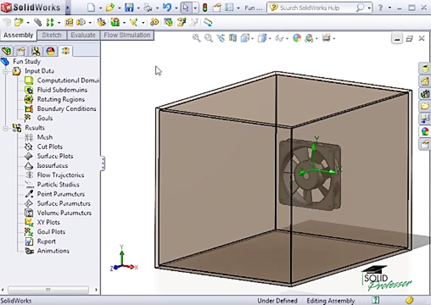431x305 pixels.
Task: Select Cut Plots in the Flow Simulation tree
Action: click(50, 146)
